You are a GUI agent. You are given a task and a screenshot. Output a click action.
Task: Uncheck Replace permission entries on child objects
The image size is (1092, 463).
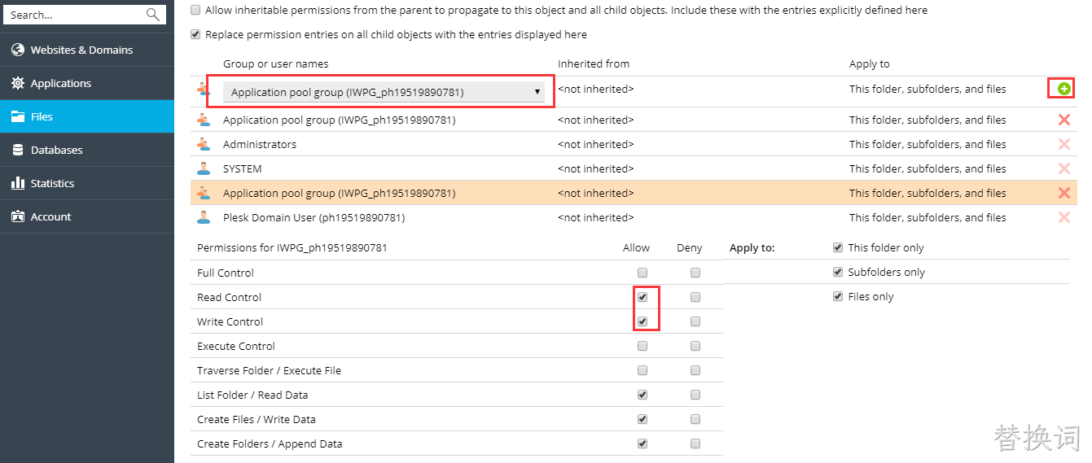(195, 35)
